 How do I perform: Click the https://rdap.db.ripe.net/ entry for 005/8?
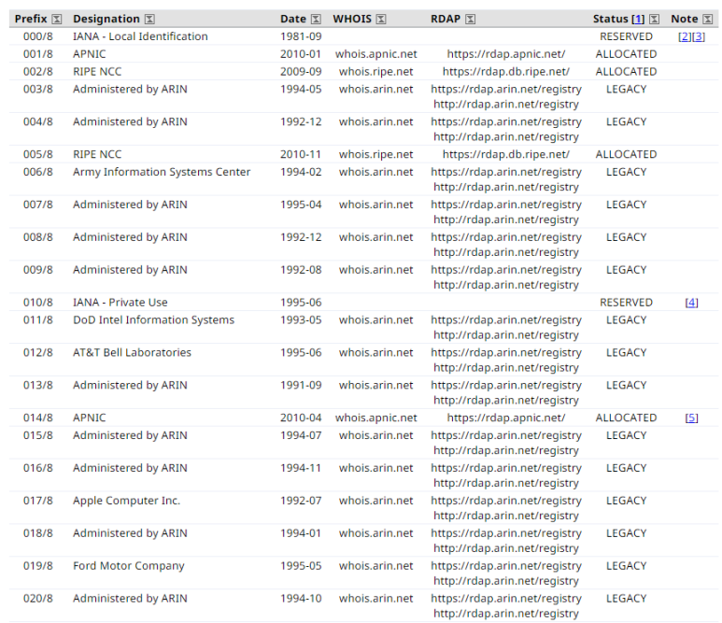(505, 155)
